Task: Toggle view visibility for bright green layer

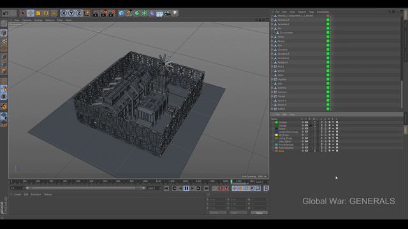Action: [x=307, y=122]
